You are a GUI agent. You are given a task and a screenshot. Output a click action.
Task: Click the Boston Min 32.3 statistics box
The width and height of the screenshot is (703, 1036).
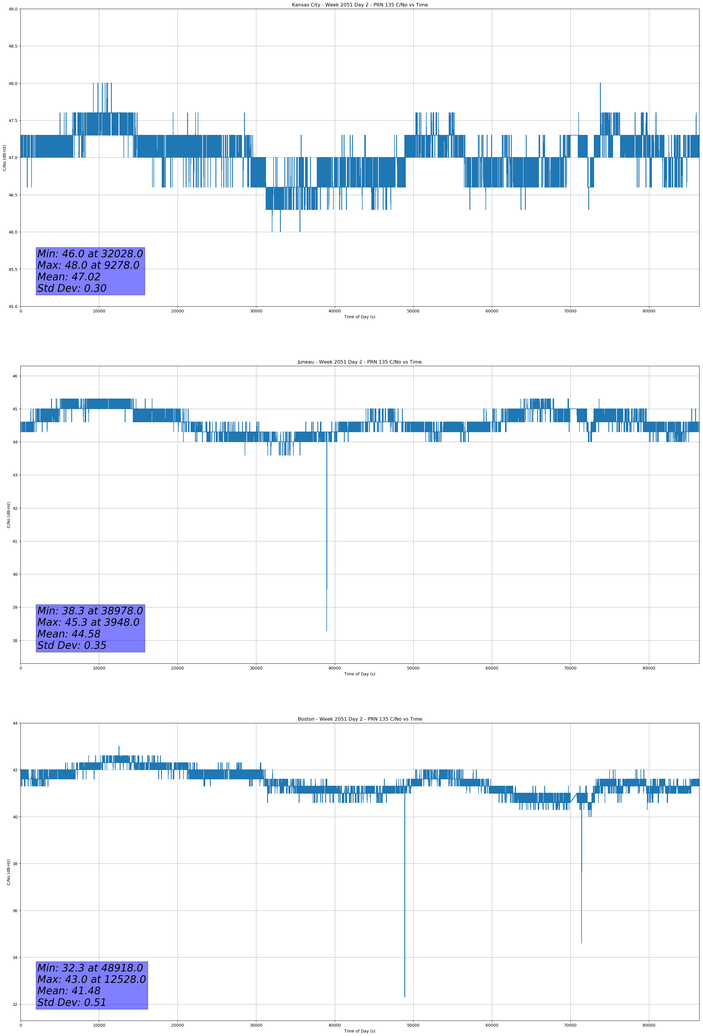91,985
